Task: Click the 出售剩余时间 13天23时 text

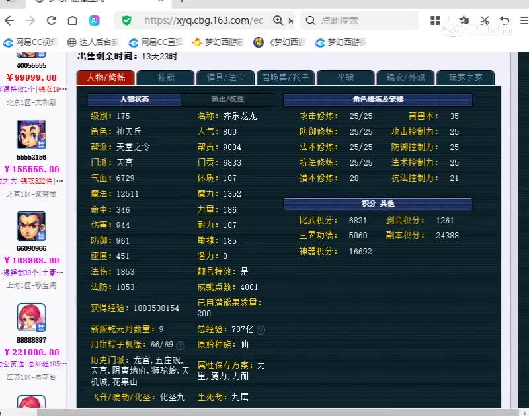Action: (127, 56)
